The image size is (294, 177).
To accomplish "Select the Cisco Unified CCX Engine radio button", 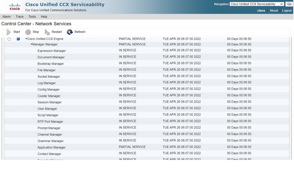I will coord(9,39).
